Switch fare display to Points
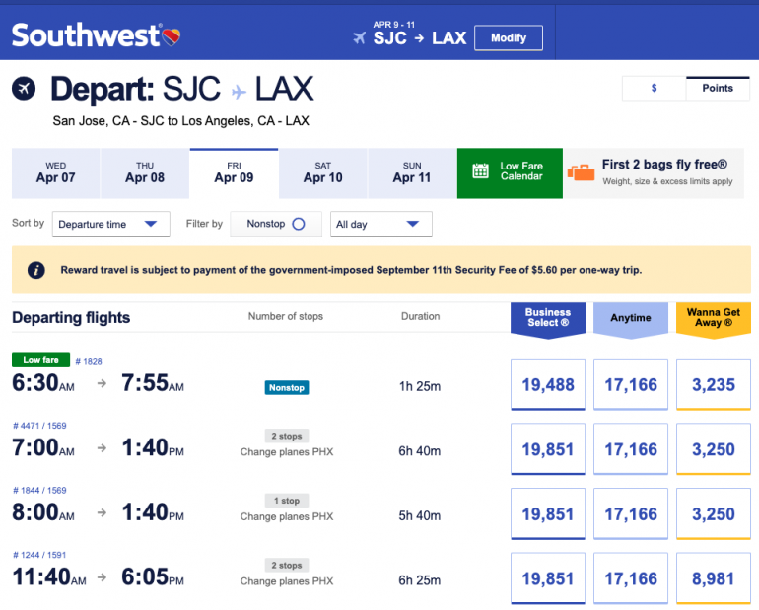This screenshot has width=759, height=610. point(718,88)
